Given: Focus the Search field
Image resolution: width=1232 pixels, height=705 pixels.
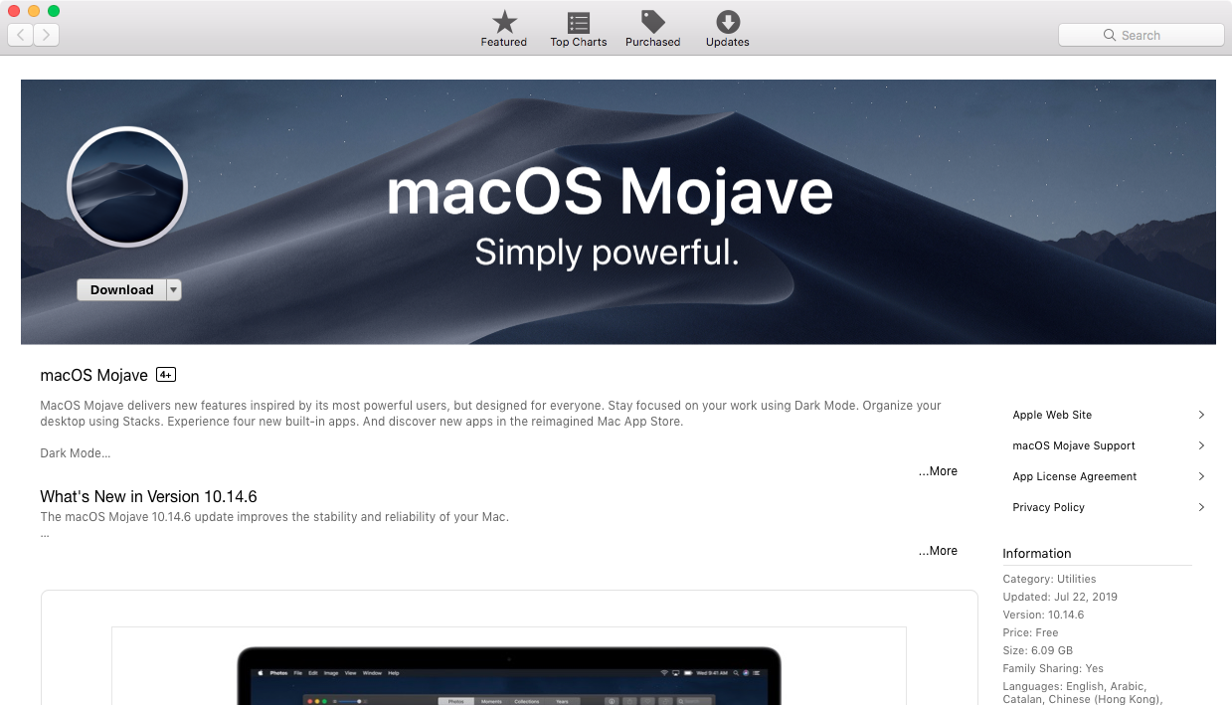Looking at the screenshot, I should coord(1141,35).
